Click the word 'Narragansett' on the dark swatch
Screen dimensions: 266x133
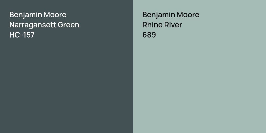click(32, 25)
